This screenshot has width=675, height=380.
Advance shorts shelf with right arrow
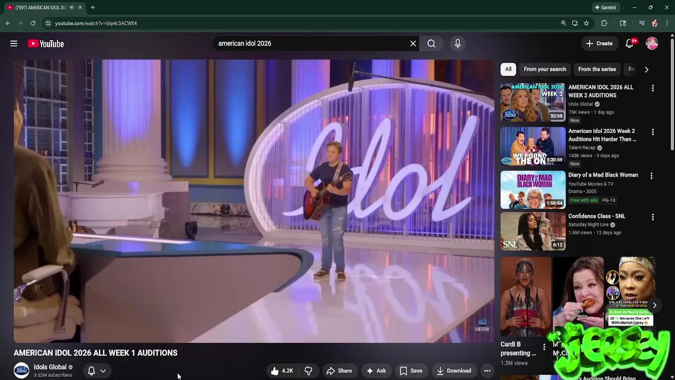(654, 305)
